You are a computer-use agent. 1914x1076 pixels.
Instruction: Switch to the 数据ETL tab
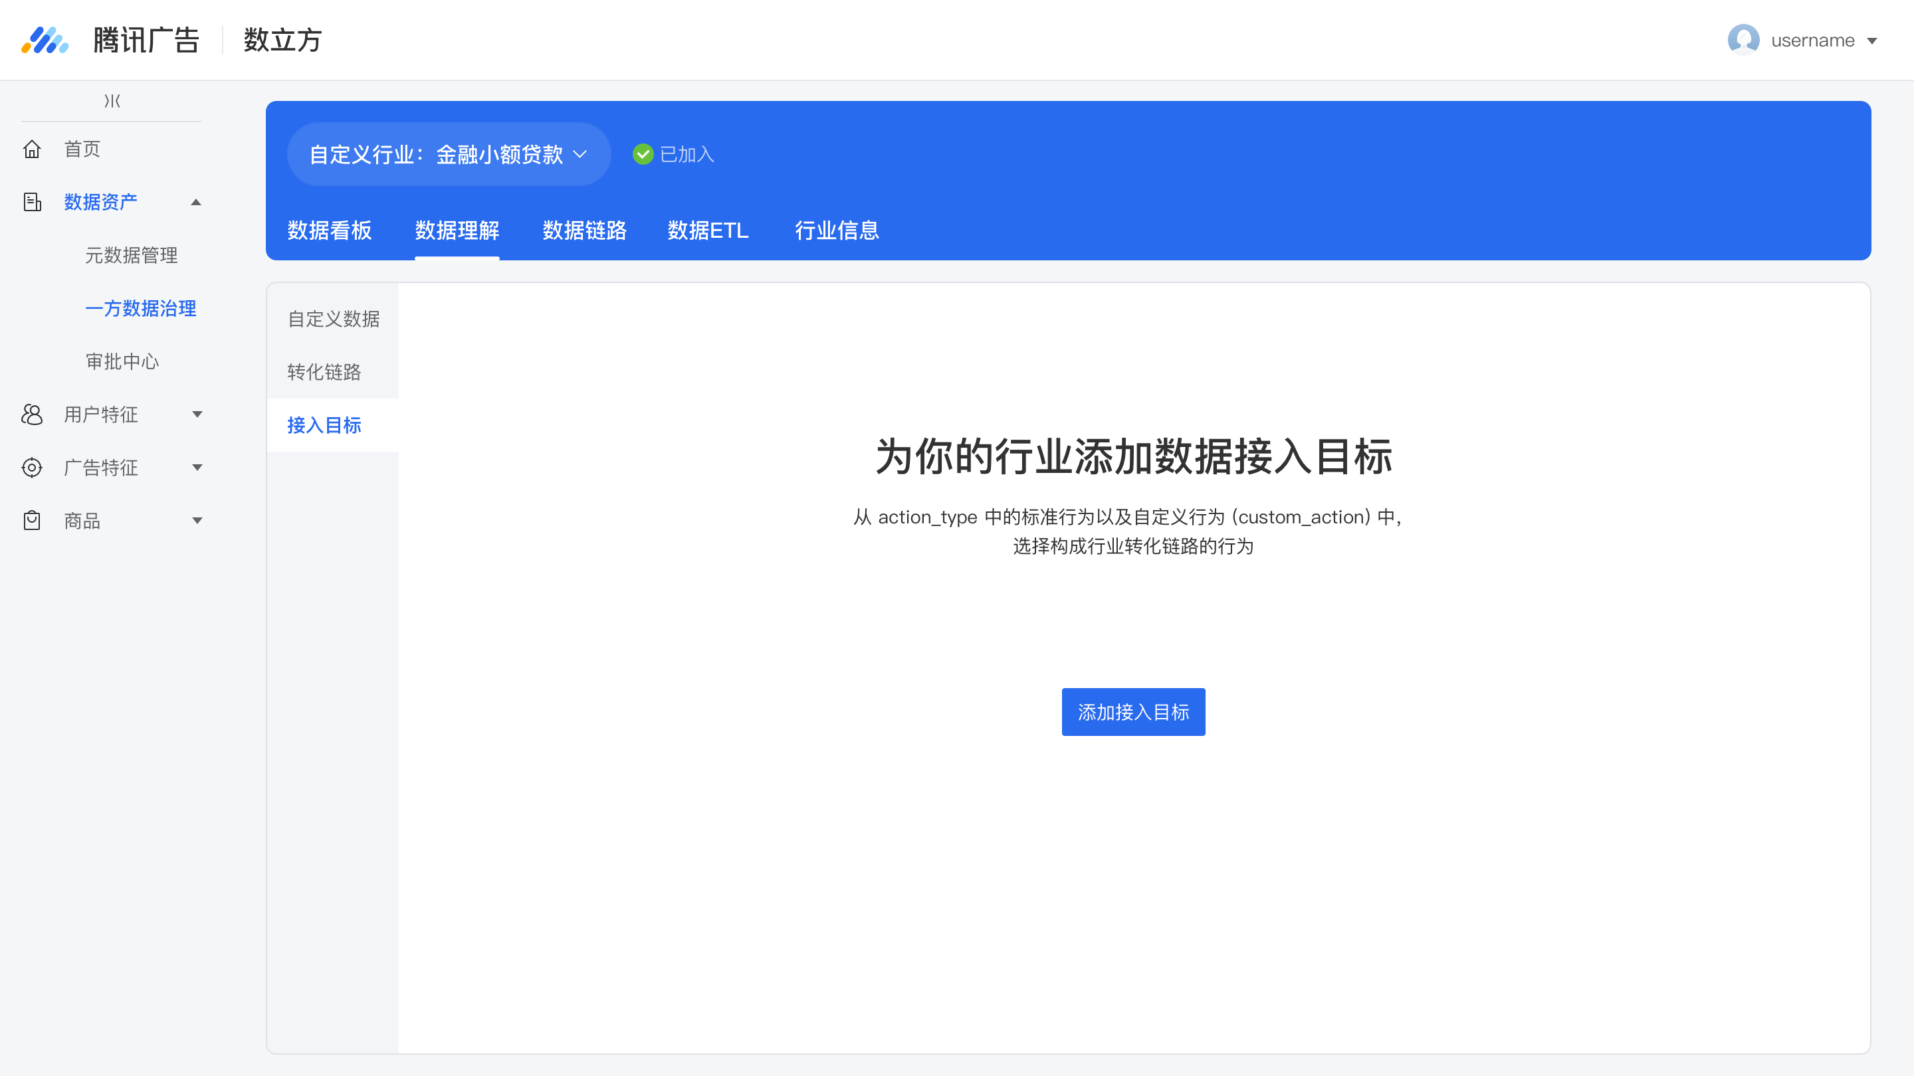click(708, 230)
